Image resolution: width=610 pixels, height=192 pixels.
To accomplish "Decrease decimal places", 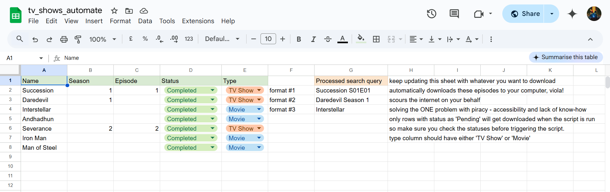I will [159, 39].
